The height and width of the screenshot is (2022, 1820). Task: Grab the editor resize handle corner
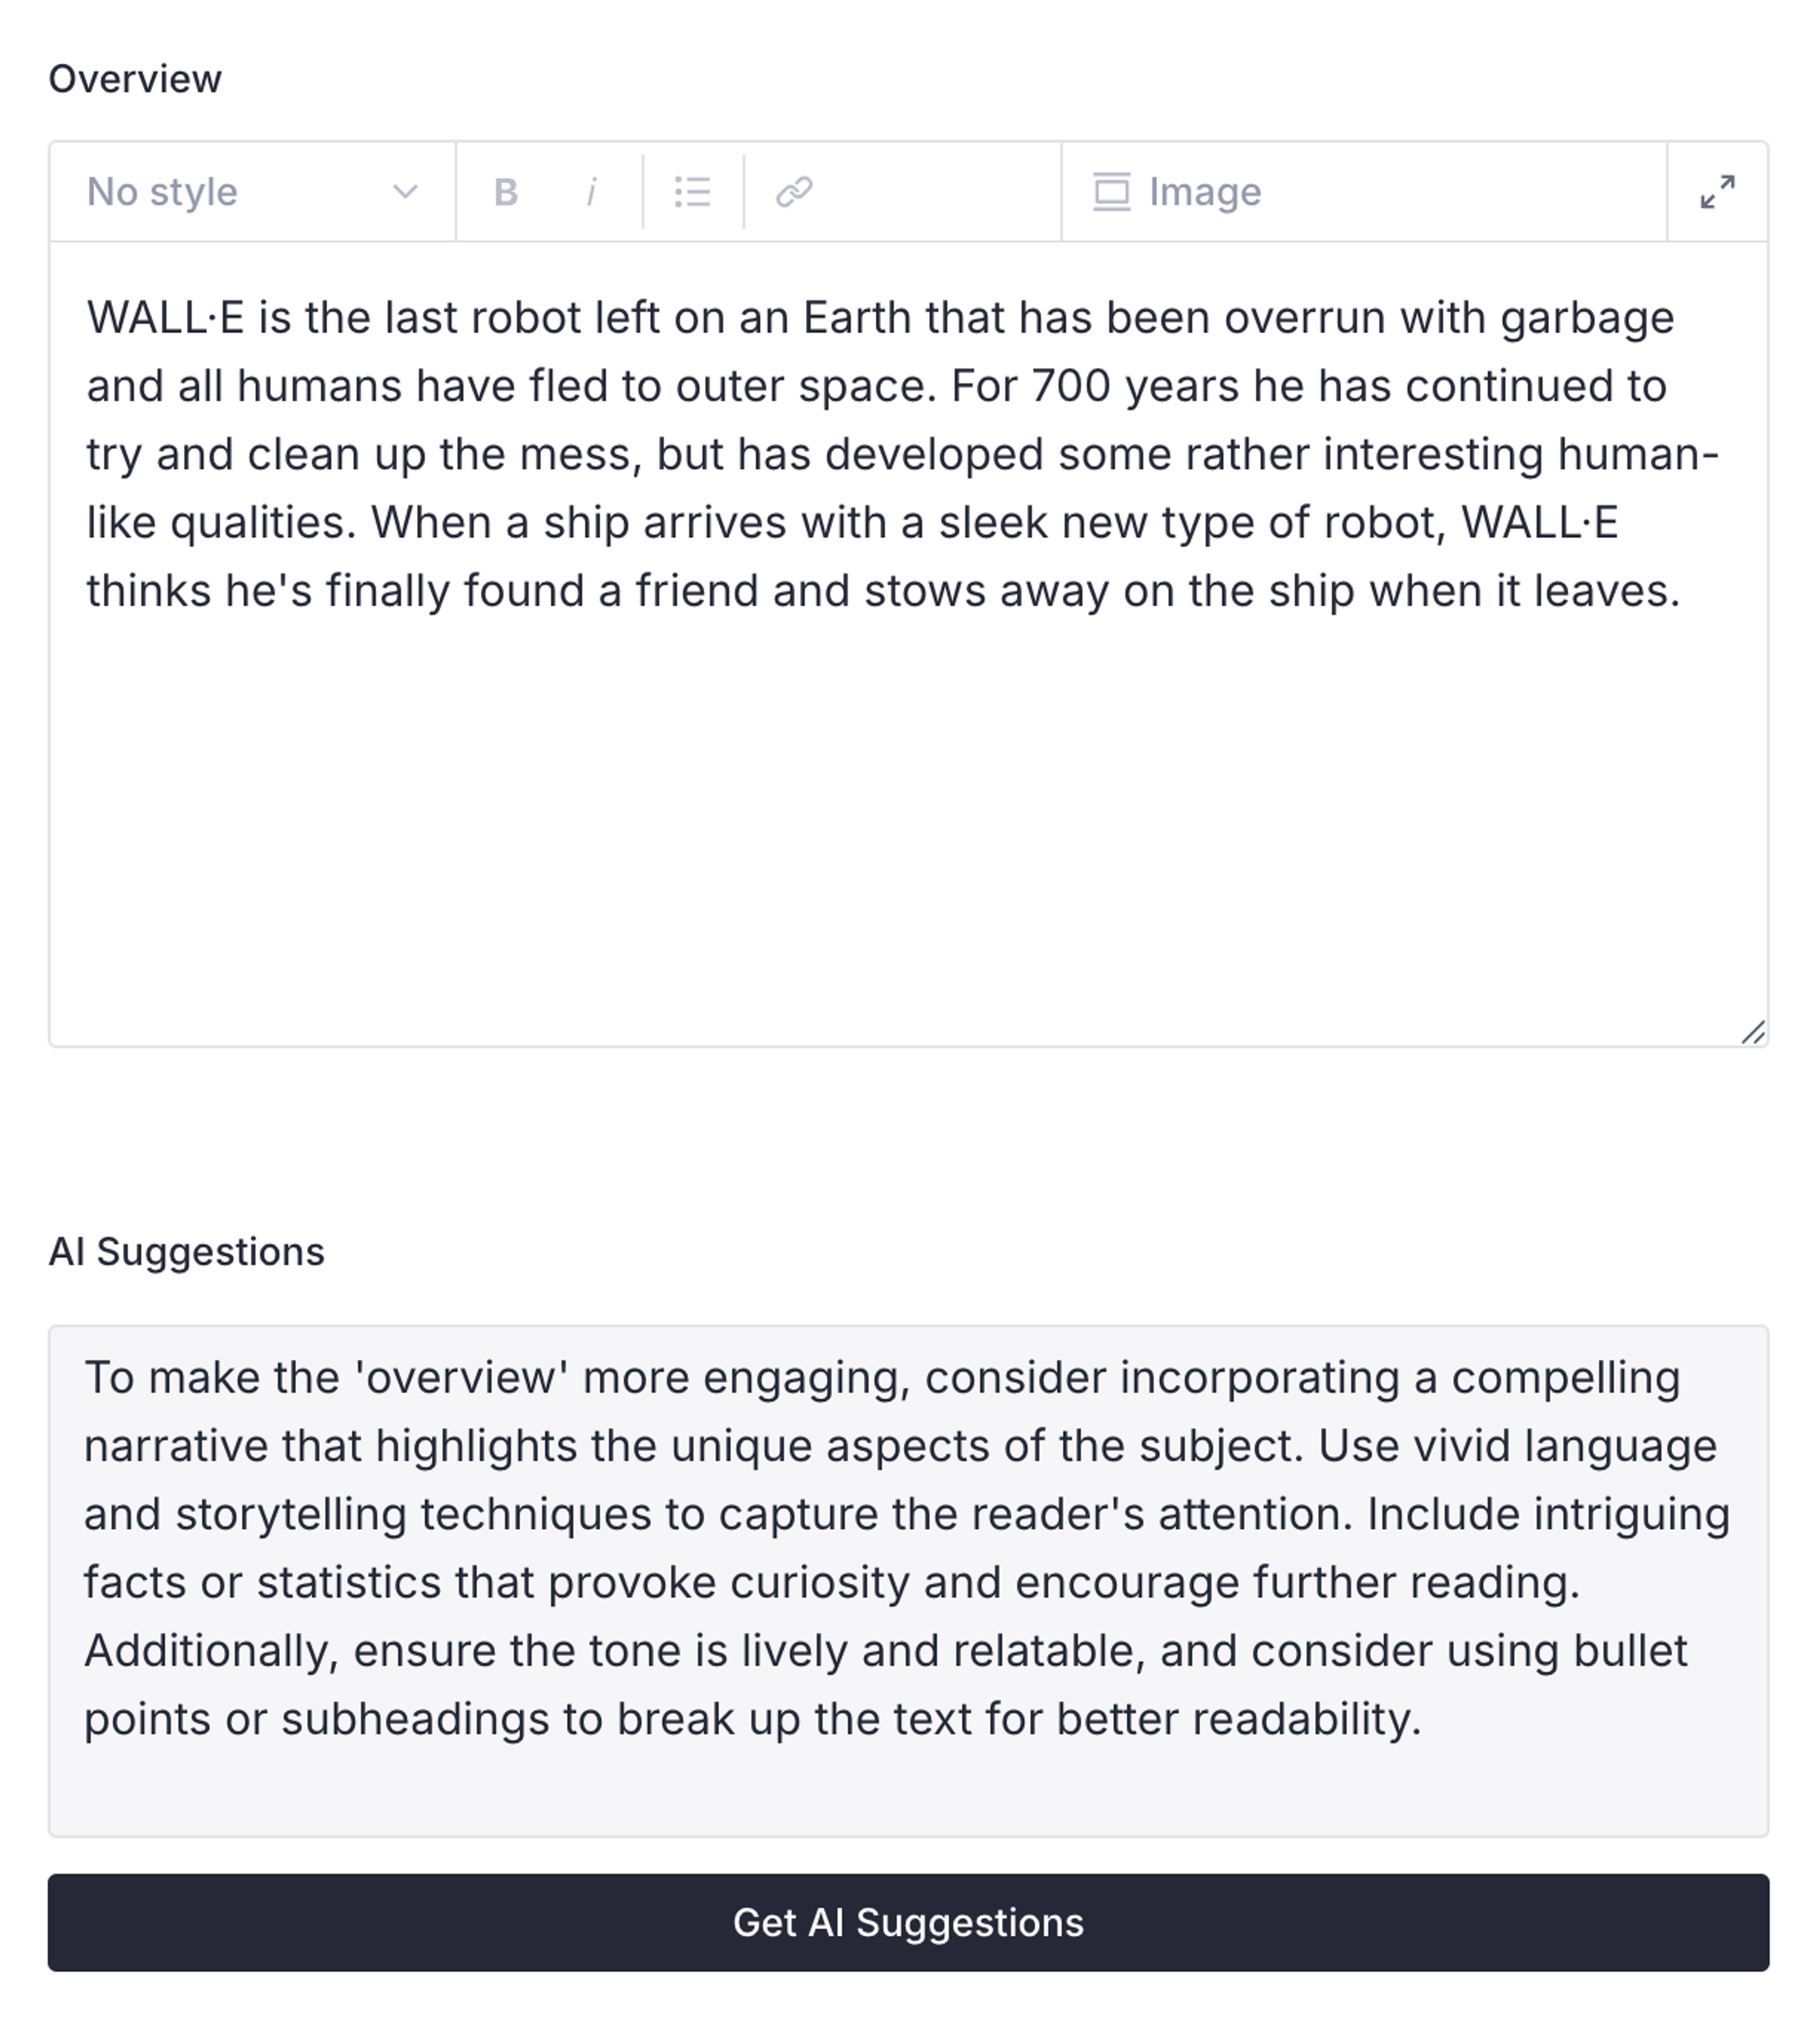click(1753, 1032)
